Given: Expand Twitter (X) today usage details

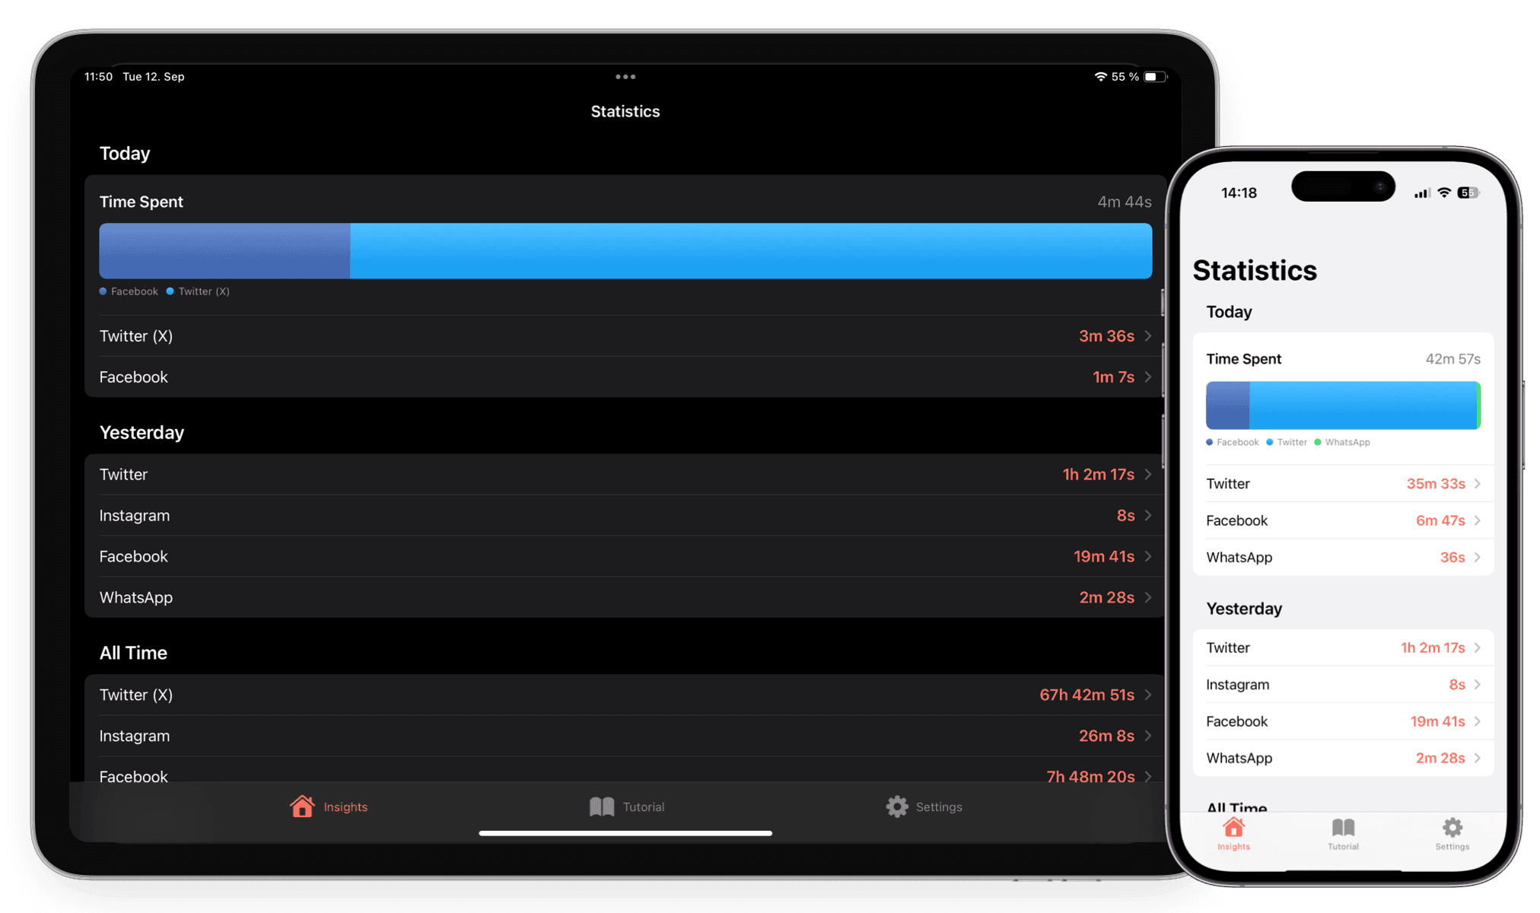Looking at the screenshot, I should point(624,335).
